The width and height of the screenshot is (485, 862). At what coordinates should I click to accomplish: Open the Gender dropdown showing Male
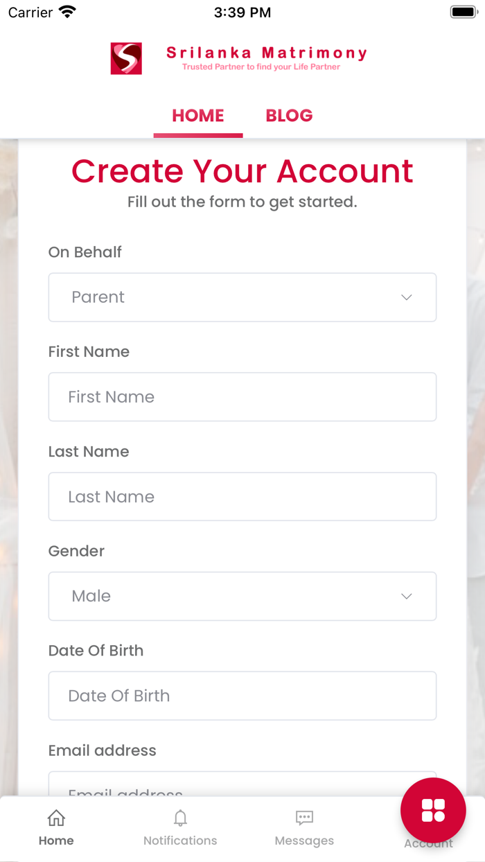pos(242,596)
